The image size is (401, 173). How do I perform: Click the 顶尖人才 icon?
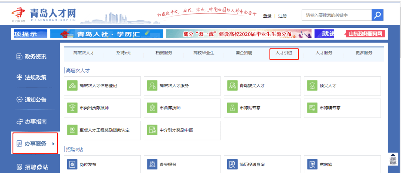(312, 86)
